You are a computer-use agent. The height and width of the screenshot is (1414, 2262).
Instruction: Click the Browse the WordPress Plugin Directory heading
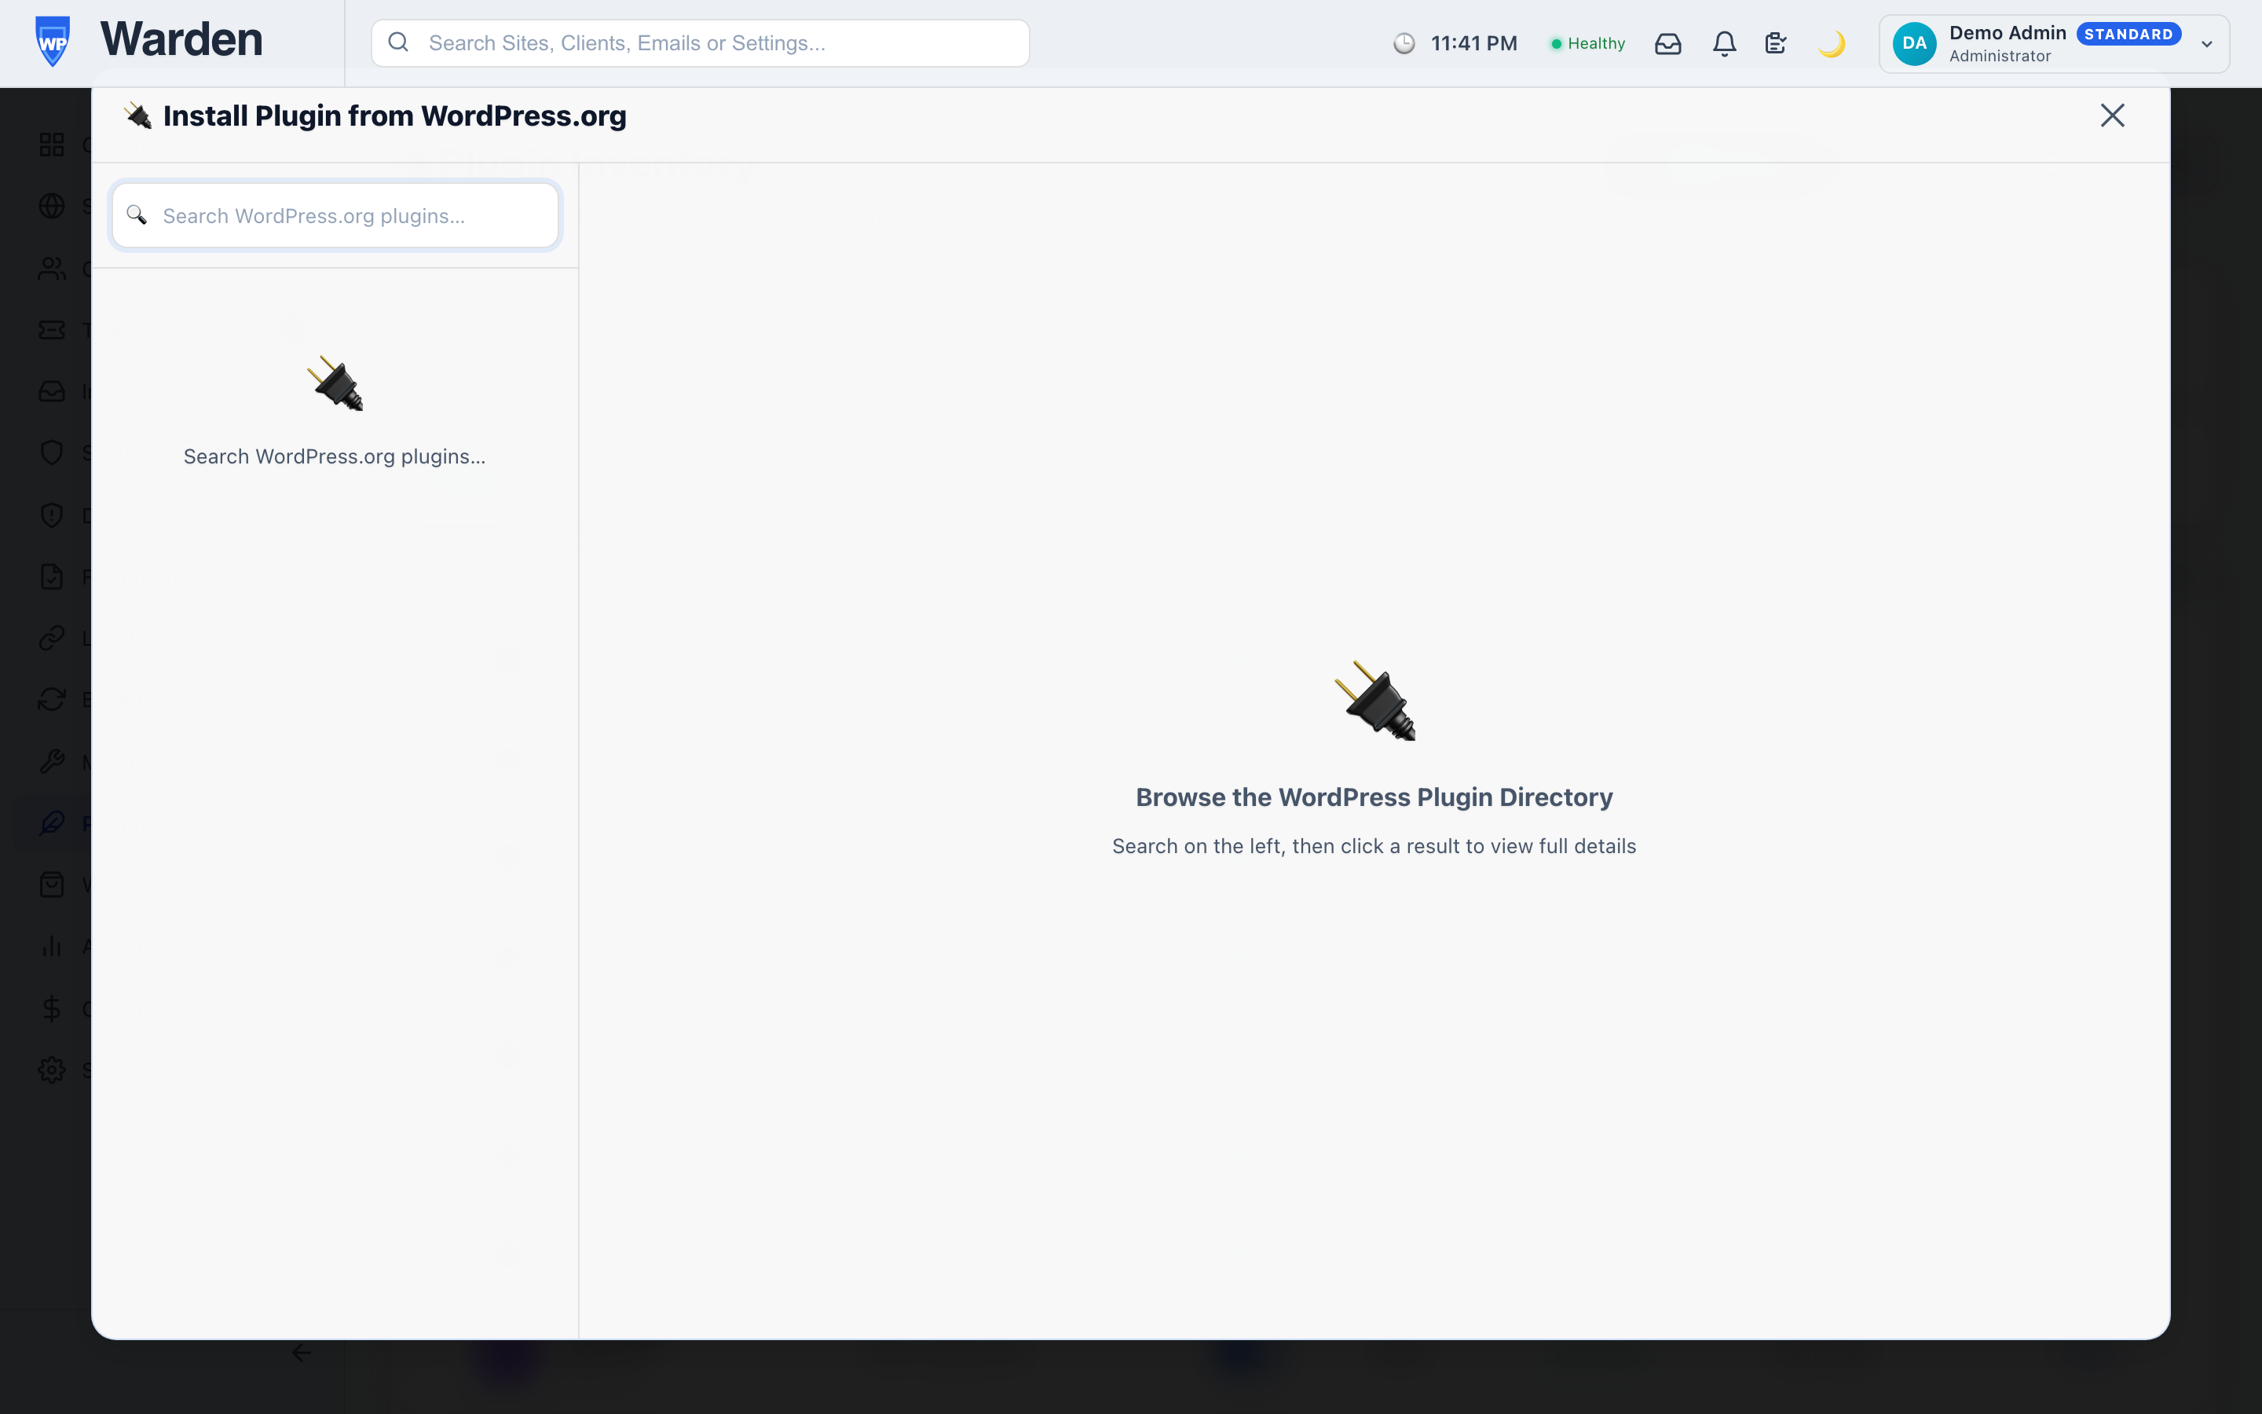pyautogui.click(x=1374, y=797)
